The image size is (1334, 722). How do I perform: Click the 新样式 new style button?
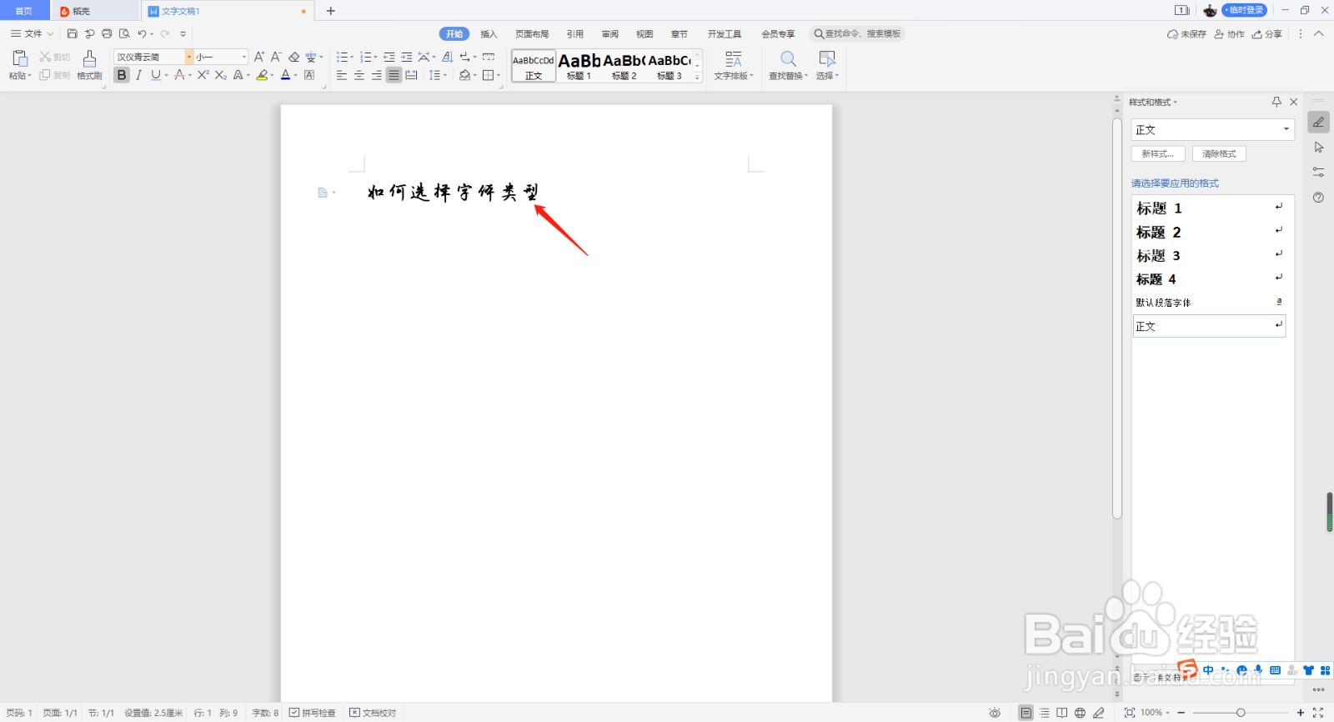coord(1158,153)
